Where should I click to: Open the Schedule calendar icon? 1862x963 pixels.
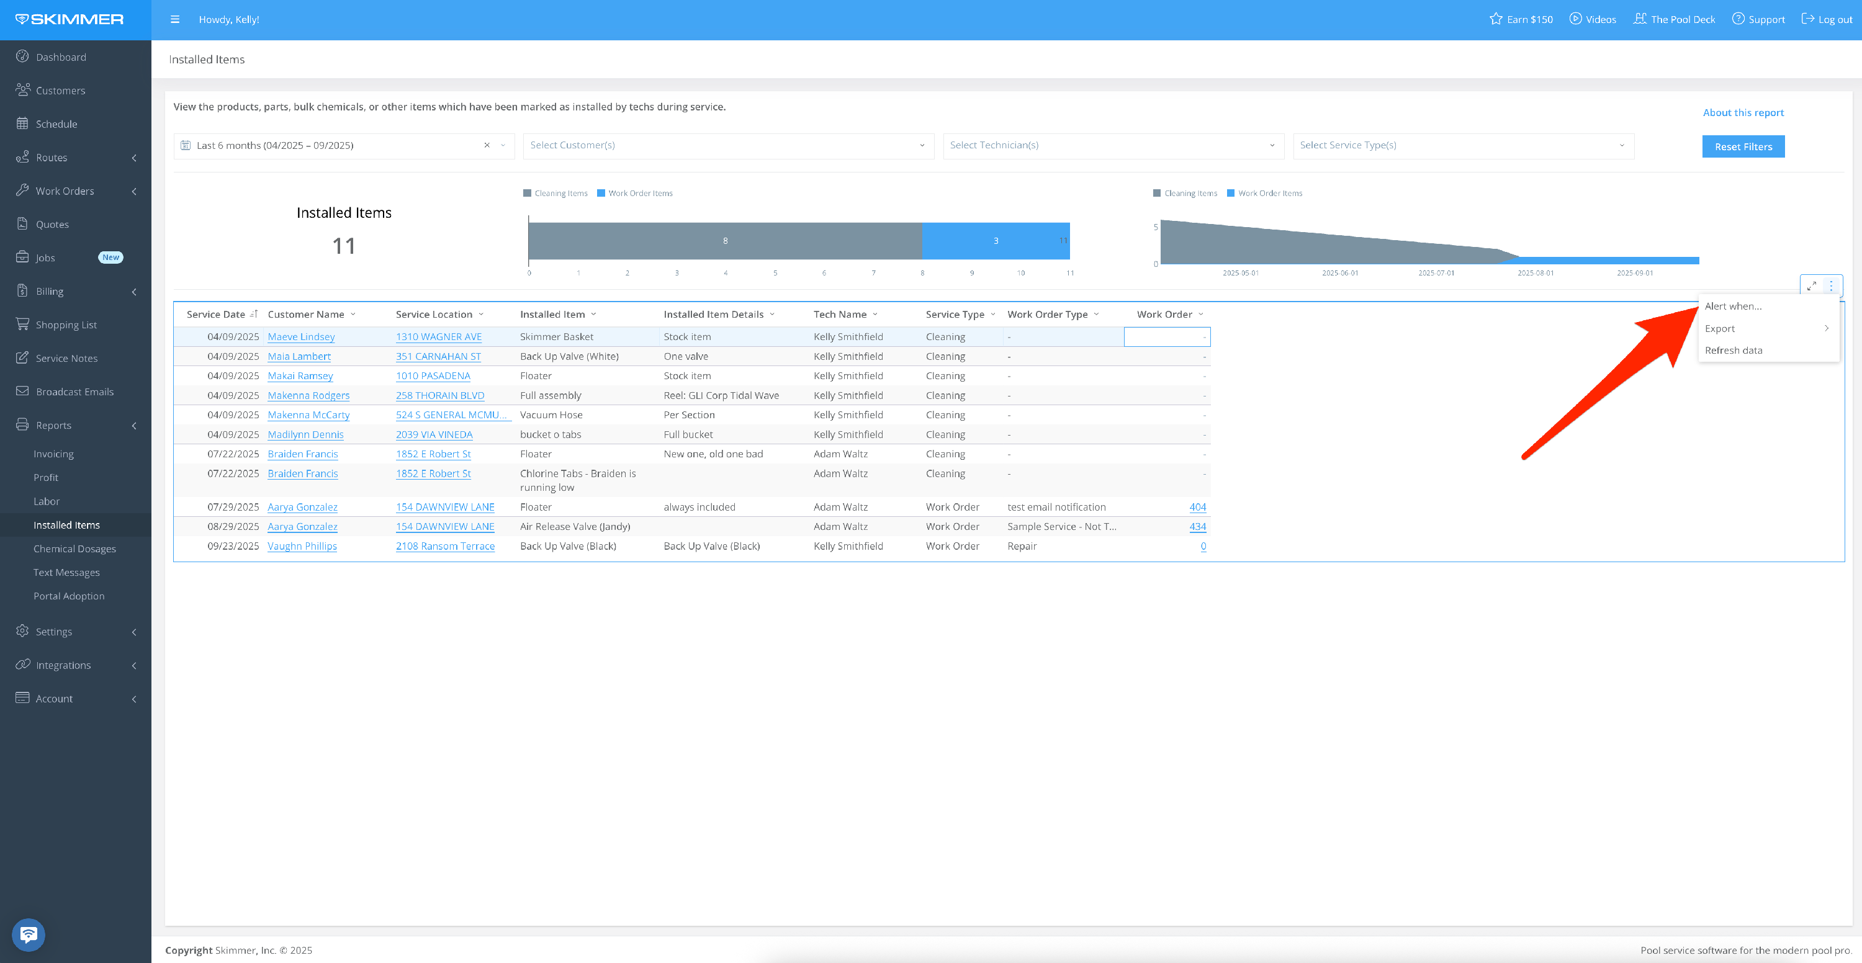[x=22, y=123]
